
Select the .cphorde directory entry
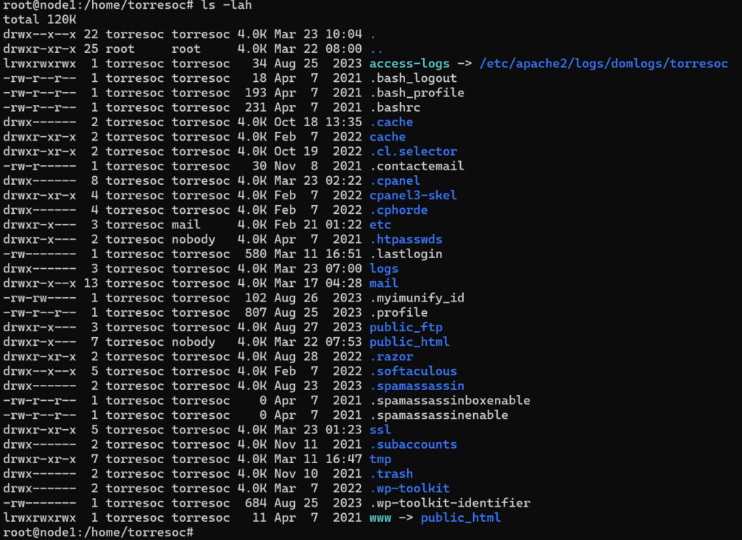pos(399,210)
